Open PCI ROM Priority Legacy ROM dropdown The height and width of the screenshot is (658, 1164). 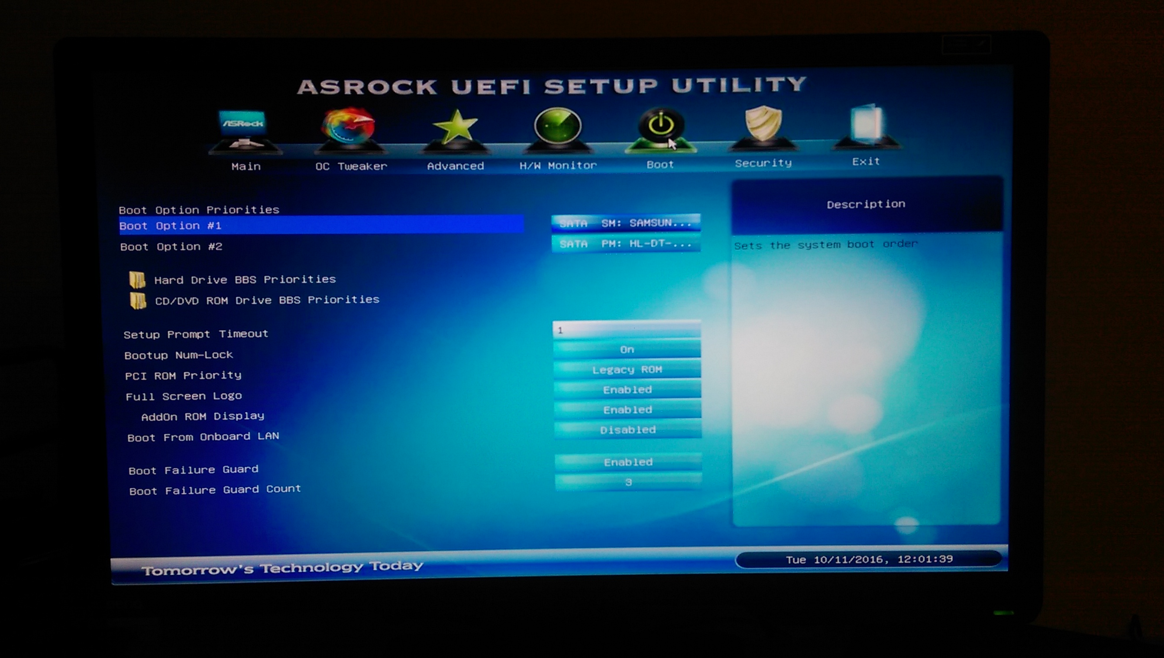(x=627, y=370)
